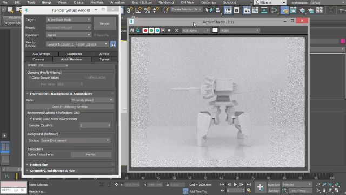Save the ActiveShade rendered image
The image size is (346, 195).
point(132,30)
